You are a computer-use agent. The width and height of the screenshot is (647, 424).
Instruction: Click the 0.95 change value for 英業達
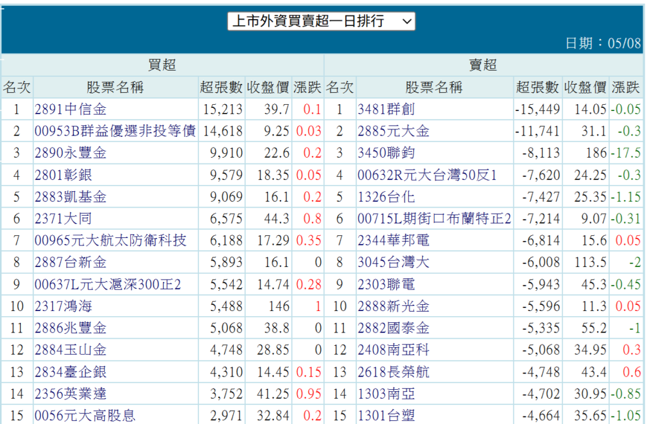(x=308, y=394)
